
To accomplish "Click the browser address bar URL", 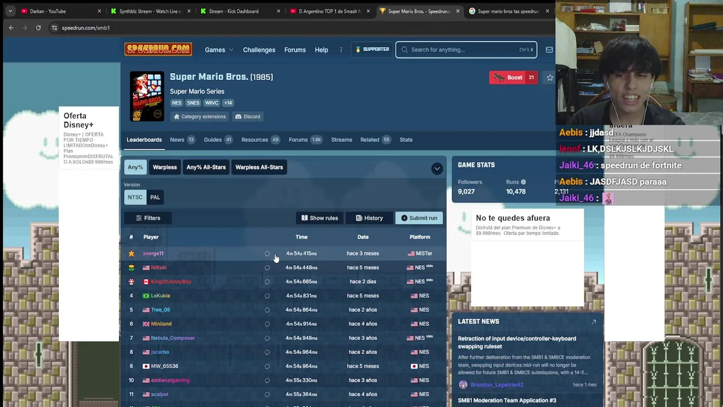I will click(86, 28).
